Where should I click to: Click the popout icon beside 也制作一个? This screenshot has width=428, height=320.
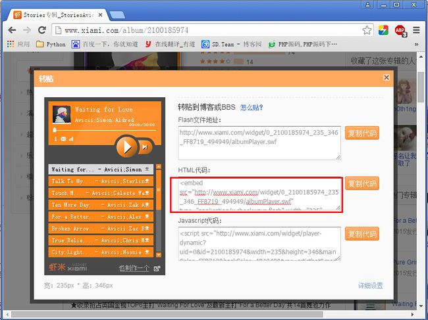pyautogui.click(x=157, y=269)
